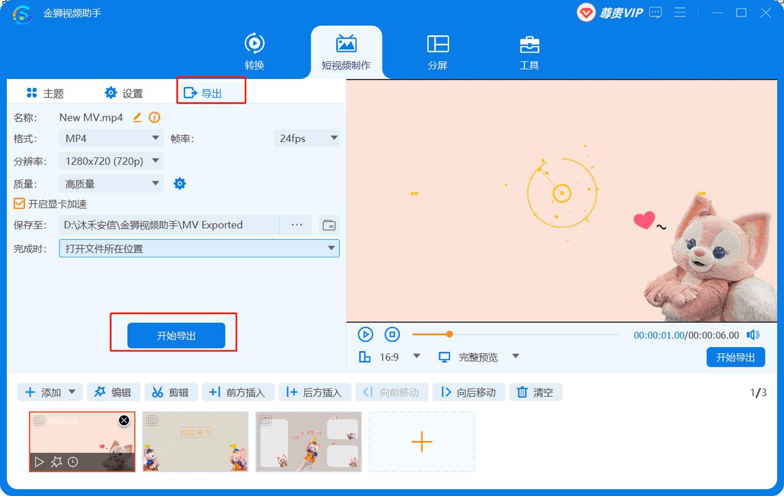Screen dimensions: 784x496
Task: Switch to the 工具 tab
Action: [529, 52]
